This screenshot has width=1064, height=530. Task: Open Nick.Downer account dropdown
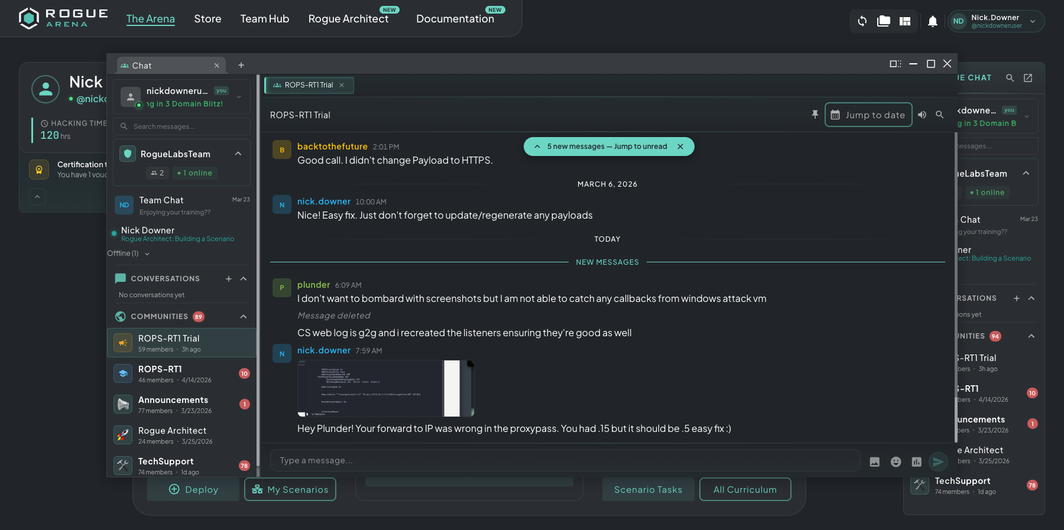tap(1033, 21)
